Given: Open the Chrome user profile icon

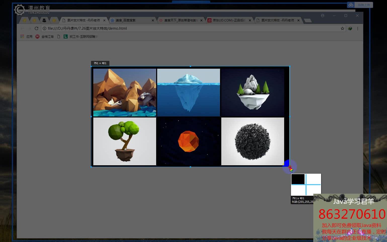Looking at the screenshot, I should [323, 16].
